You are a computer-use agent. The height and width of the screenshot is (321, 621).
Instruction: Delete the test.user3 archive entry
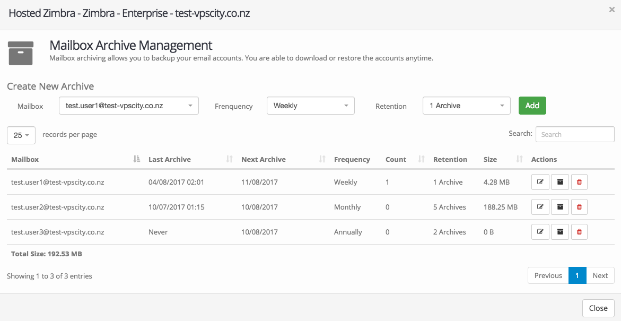[579, 232]
